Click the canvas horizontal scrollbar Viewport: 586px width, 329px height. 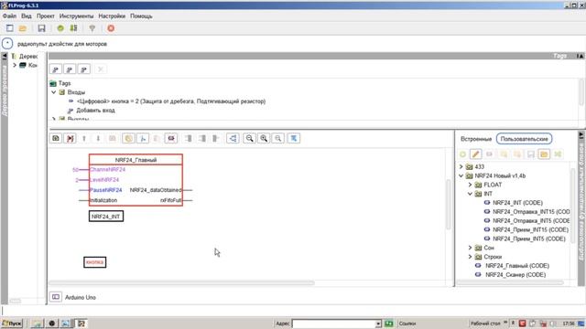pyautogui.click(x=181, y=283)
